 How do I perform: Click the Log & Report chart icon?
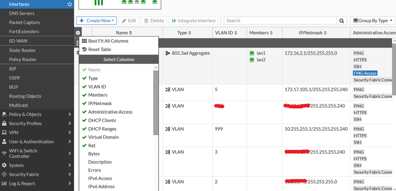pos(4,183)
